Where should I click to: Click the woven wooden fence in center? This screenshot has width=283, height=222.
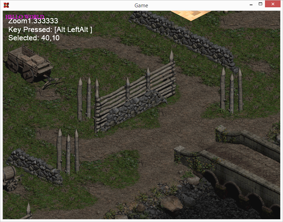135,92
